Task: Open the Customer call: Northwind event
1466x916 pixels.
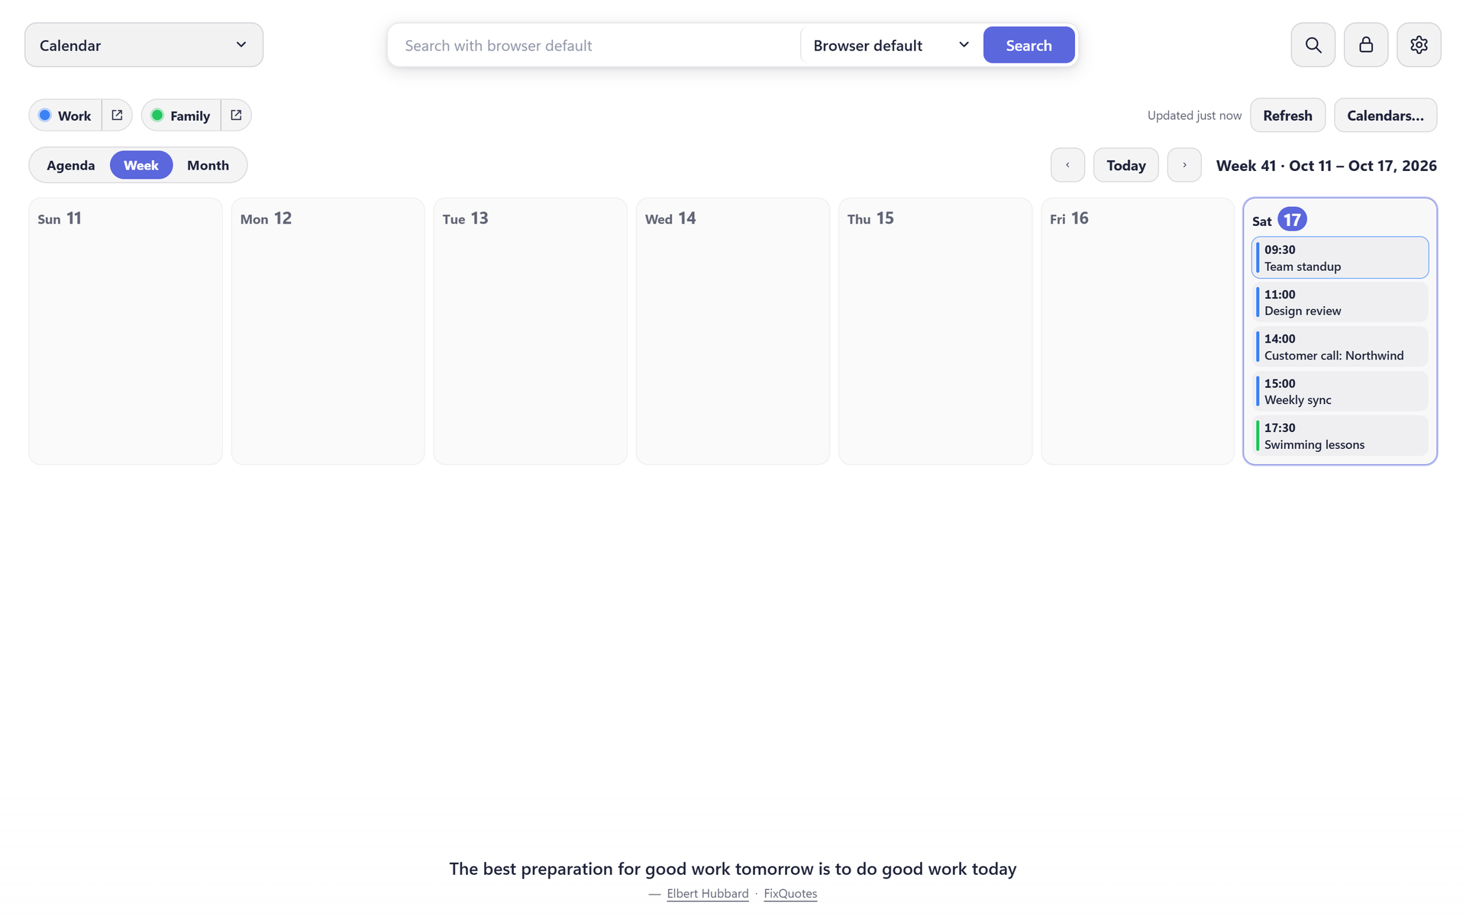Action: (1340, 347)
